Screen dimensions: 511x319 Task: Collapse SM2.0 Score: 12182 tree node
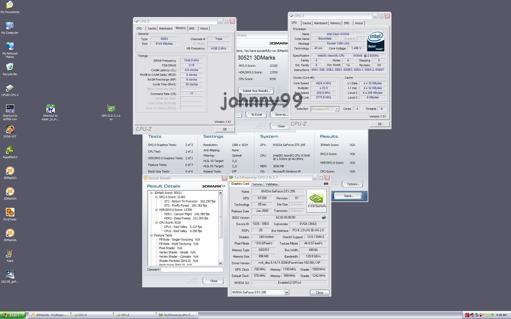pyautogui.click(x=156, y=197)
